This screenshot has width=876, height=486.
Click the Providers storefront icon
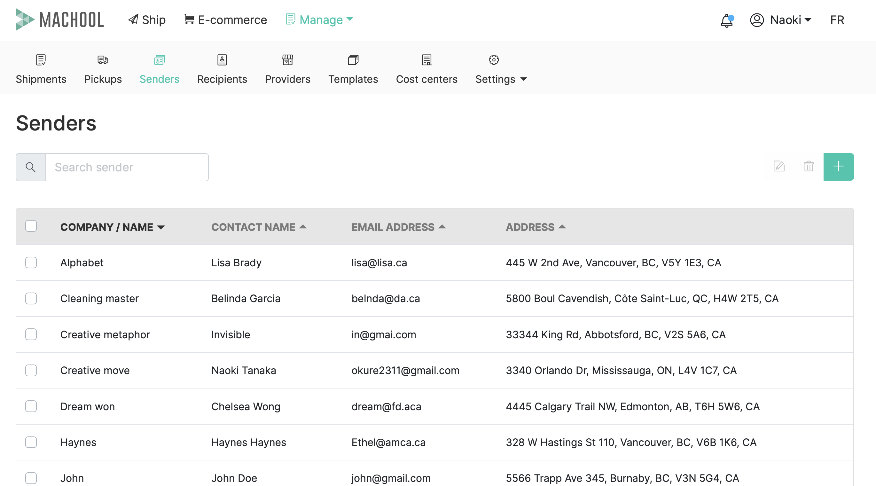[x=288, y=60]
